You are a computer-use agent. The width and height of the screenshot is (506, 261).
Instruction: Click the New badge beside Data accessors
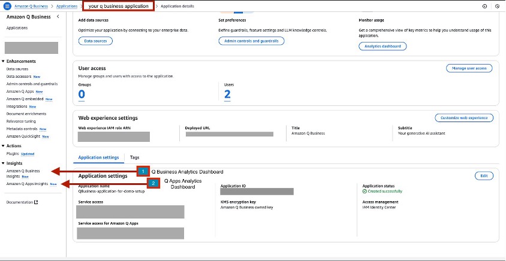pos(37,77)
